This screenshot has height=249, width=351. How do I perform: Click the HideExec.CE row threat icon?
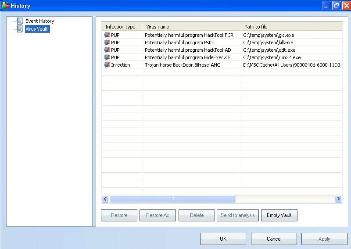pyautogui.click(x=107, y=57)
